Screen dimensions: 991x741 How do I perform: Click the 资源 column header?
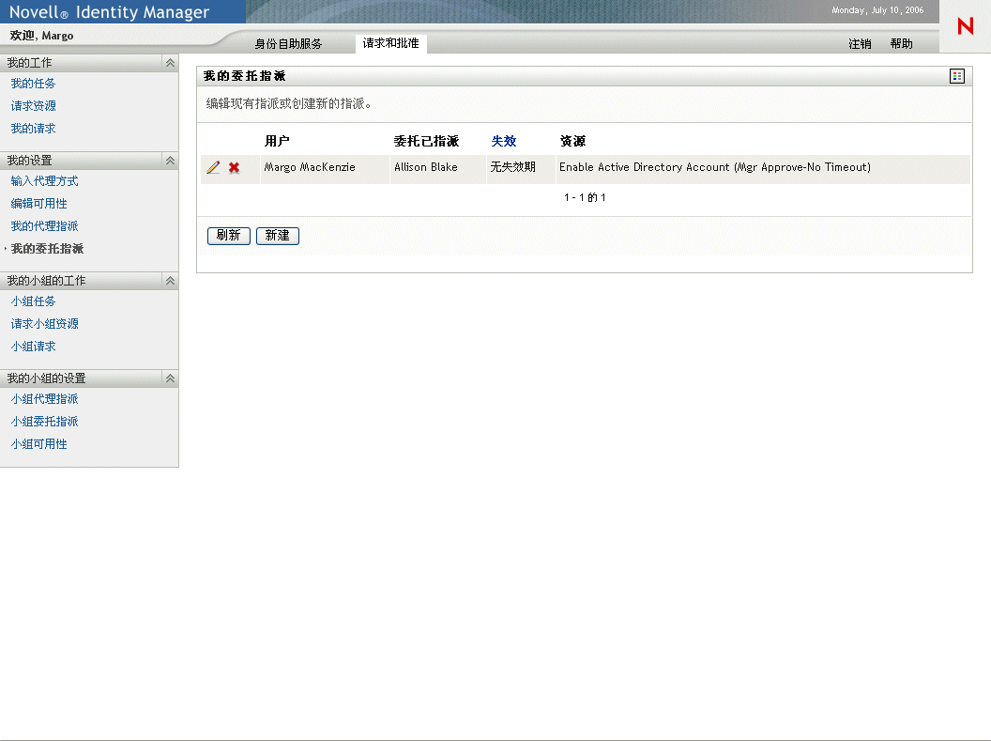pos(572,141)
